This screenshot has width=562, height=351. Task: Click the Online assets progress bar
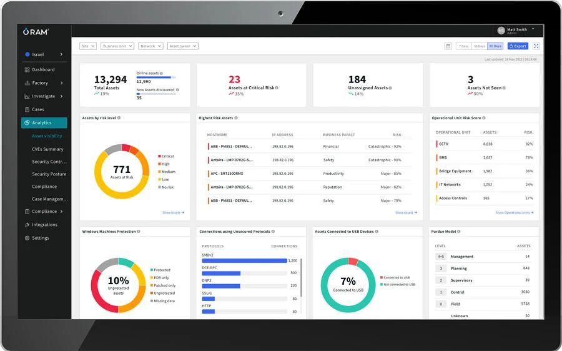(x=156, y=77)
